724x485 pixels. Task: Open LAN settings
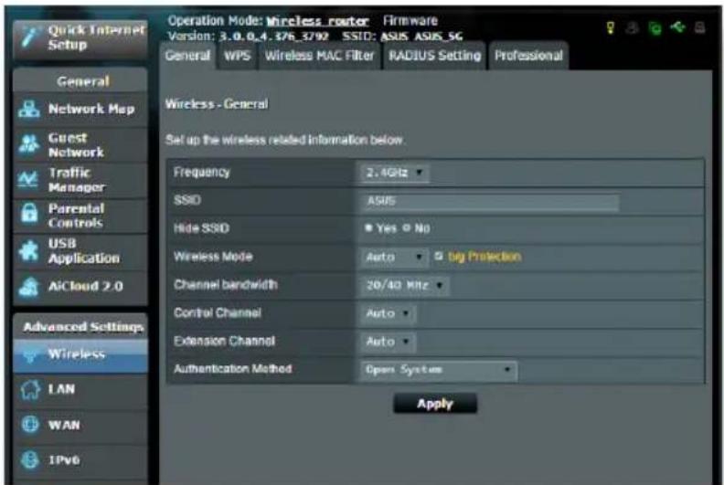point(80,390)
